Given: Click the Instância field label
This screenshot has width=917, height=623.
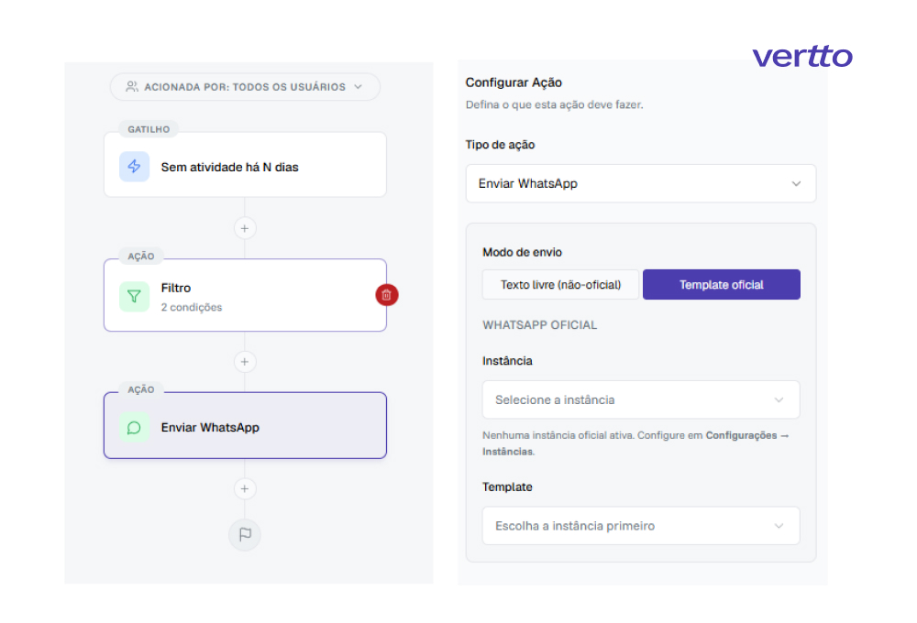Looking at the screenshot, I should [507, 361].
